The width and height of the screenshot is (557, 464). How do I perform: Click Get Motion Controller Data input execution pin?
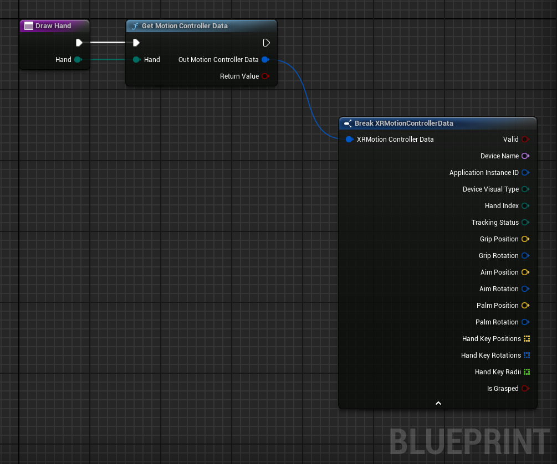(x=136, y=43)
